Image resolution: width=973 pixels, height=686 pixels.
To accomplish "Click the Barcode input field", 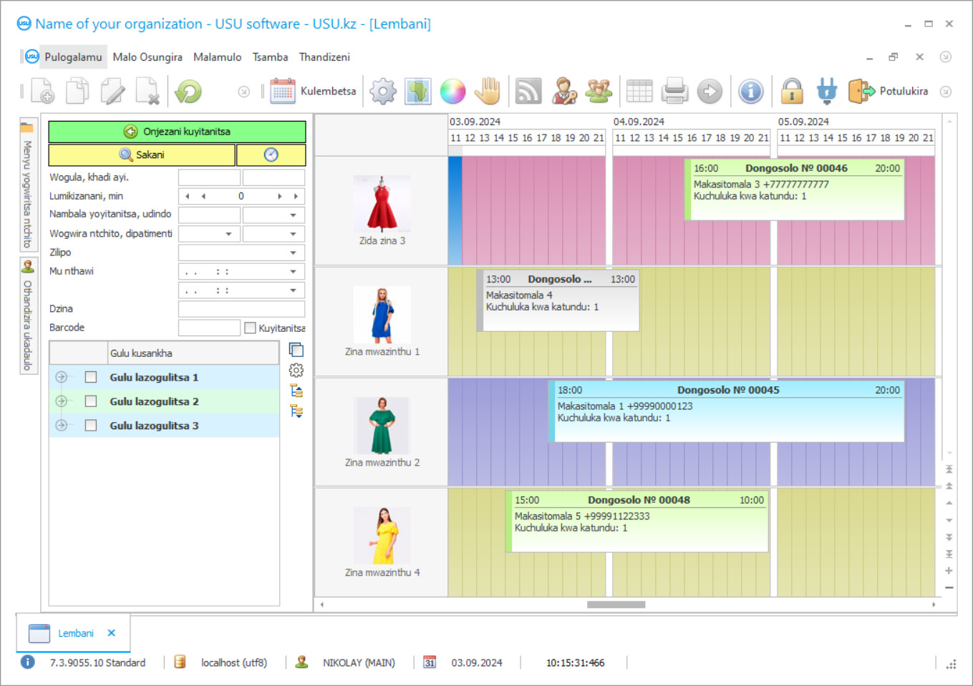I will tap(209, 328).
